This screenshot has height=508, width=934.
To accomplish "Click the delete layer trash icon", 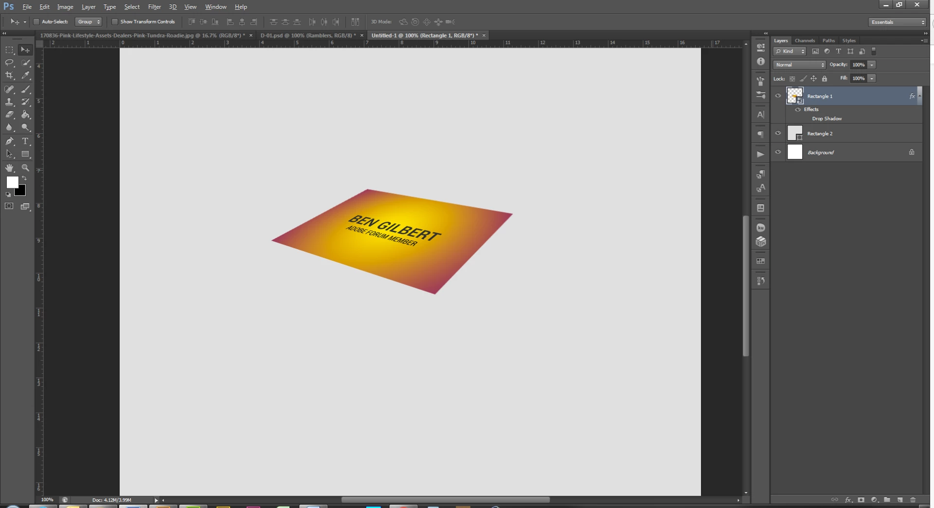I will 913,500.
